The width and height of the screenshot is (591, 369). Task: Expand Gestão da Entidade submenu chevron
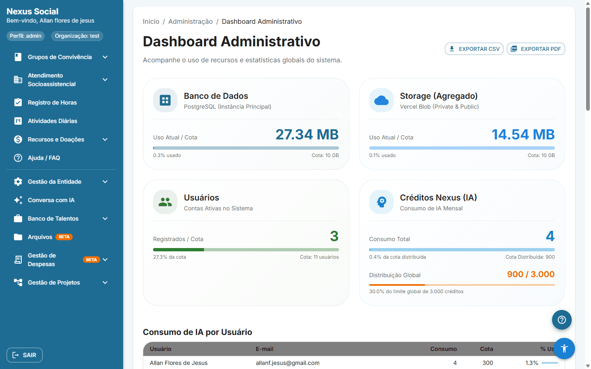[x=105, y=182]
